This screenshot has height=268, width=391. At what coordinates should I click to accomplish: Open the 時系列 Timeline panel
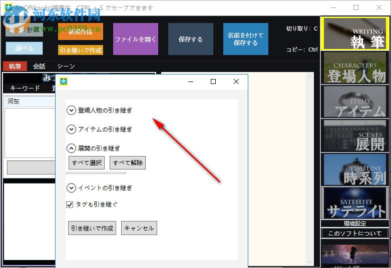354,169
